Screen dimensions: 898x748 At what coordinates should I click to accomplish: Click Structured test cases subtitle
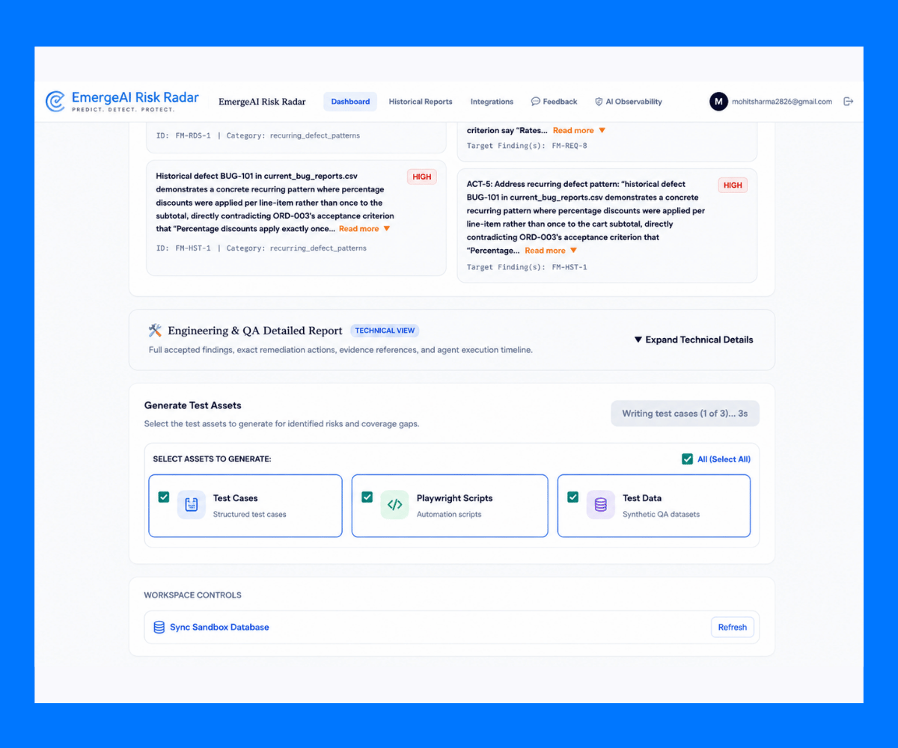(x=249, y=515)
